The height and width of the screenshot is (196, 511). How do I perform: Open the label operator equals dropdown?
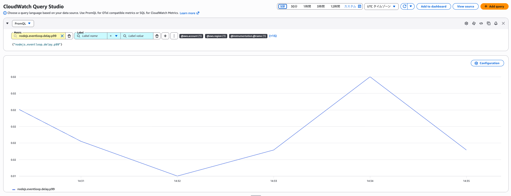[x=114, y=36]
